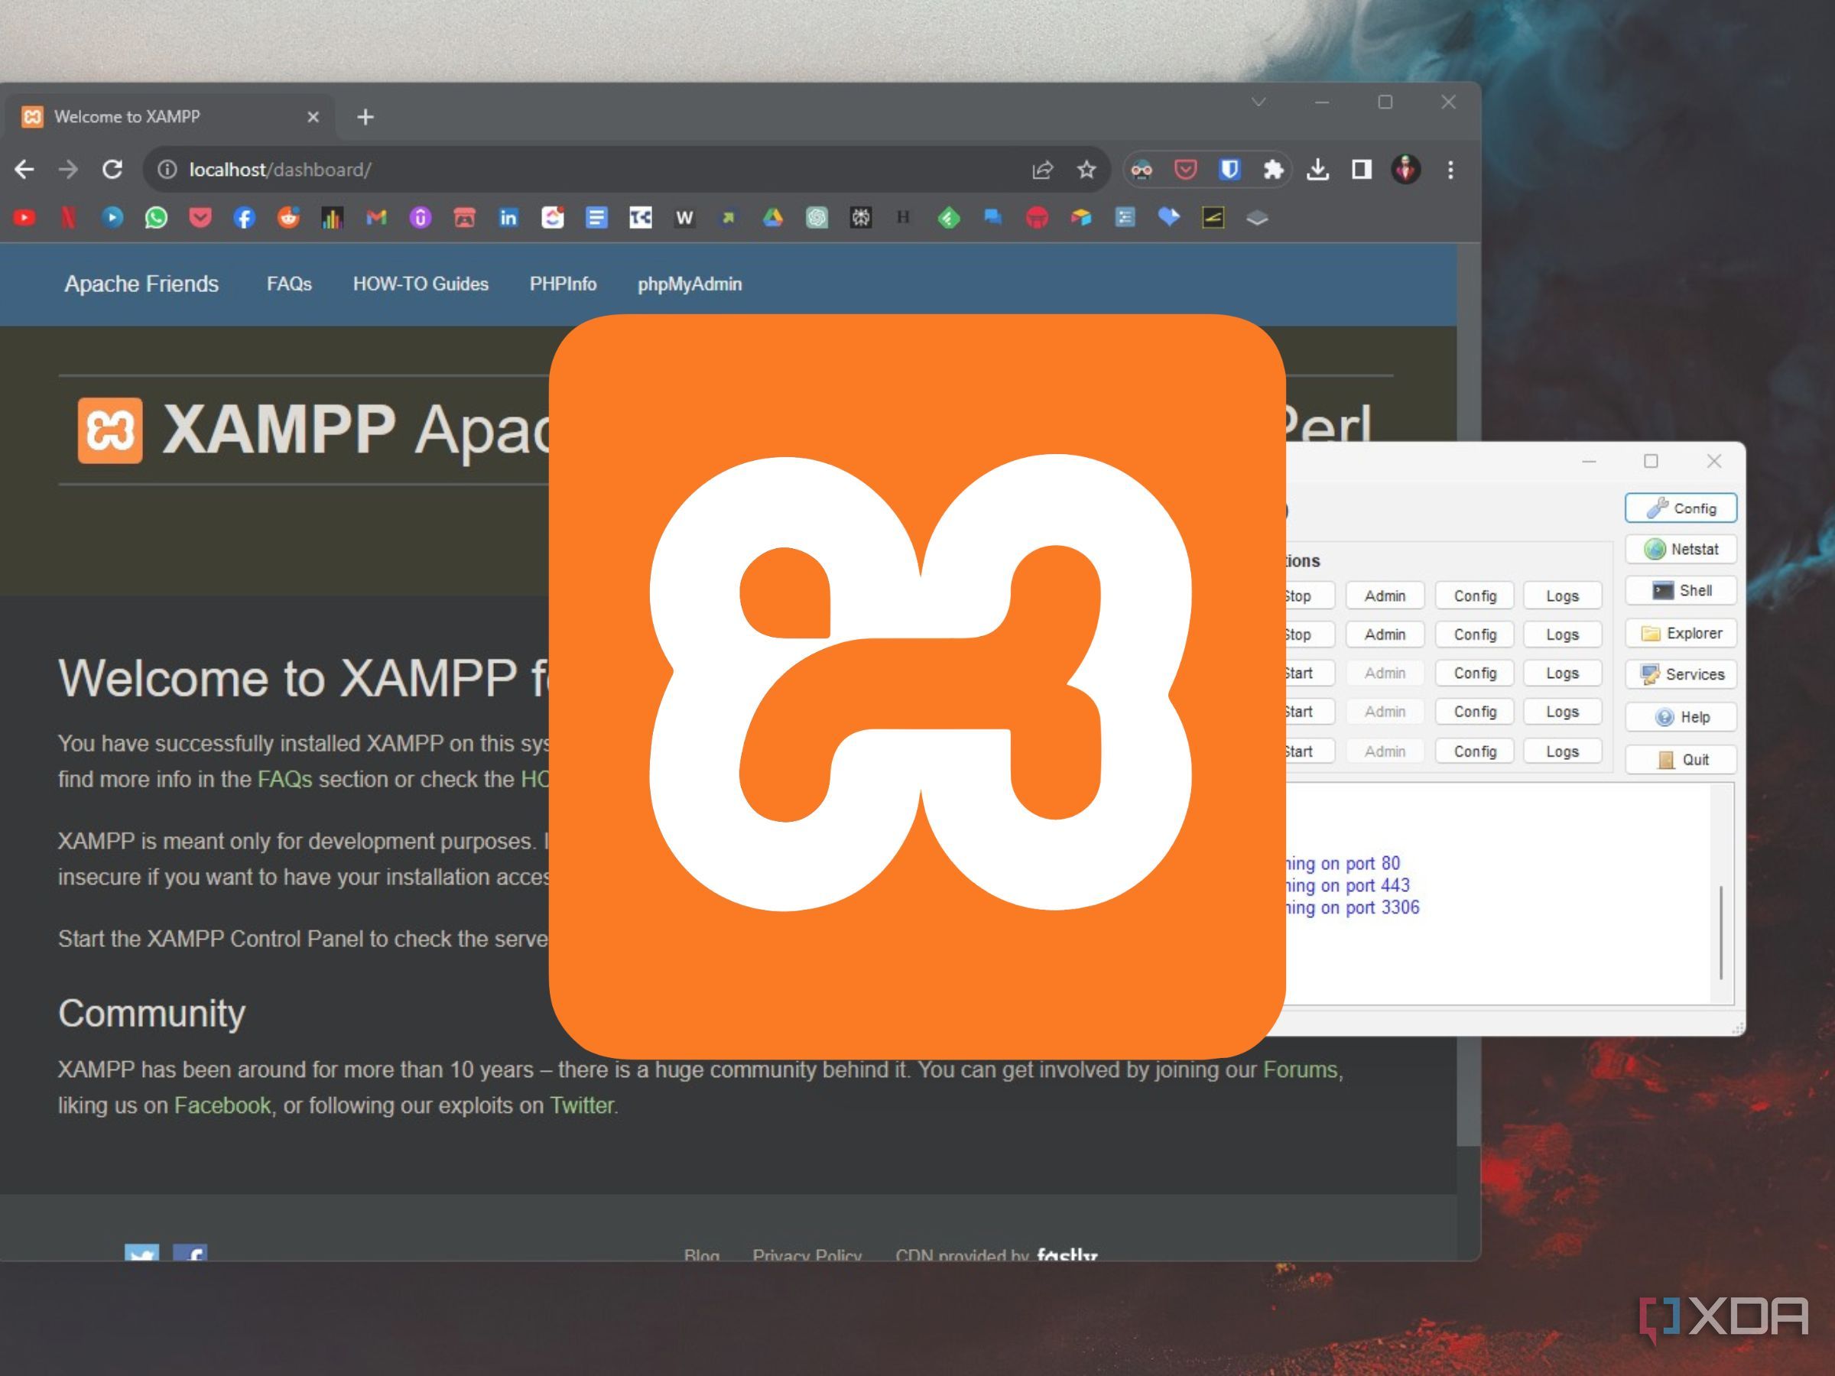Bookmark this page with the star icon

(1086, 170)
